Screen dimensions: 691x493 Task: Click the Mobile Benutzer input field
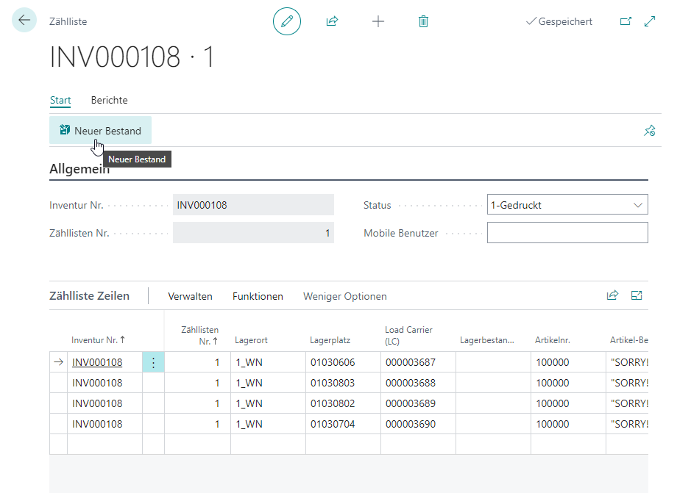pos(567,233)
